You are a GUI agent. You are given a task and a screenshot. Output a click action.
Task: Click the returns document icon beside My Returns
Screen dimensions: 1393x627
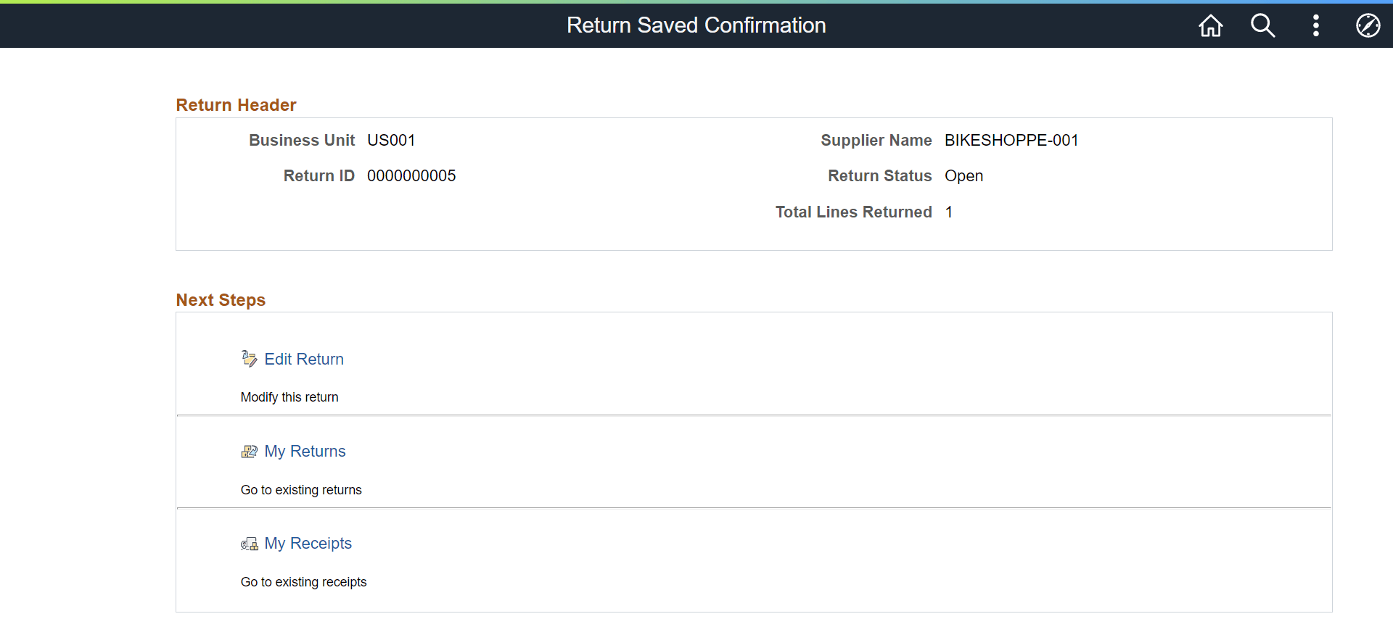coord(249,451)
